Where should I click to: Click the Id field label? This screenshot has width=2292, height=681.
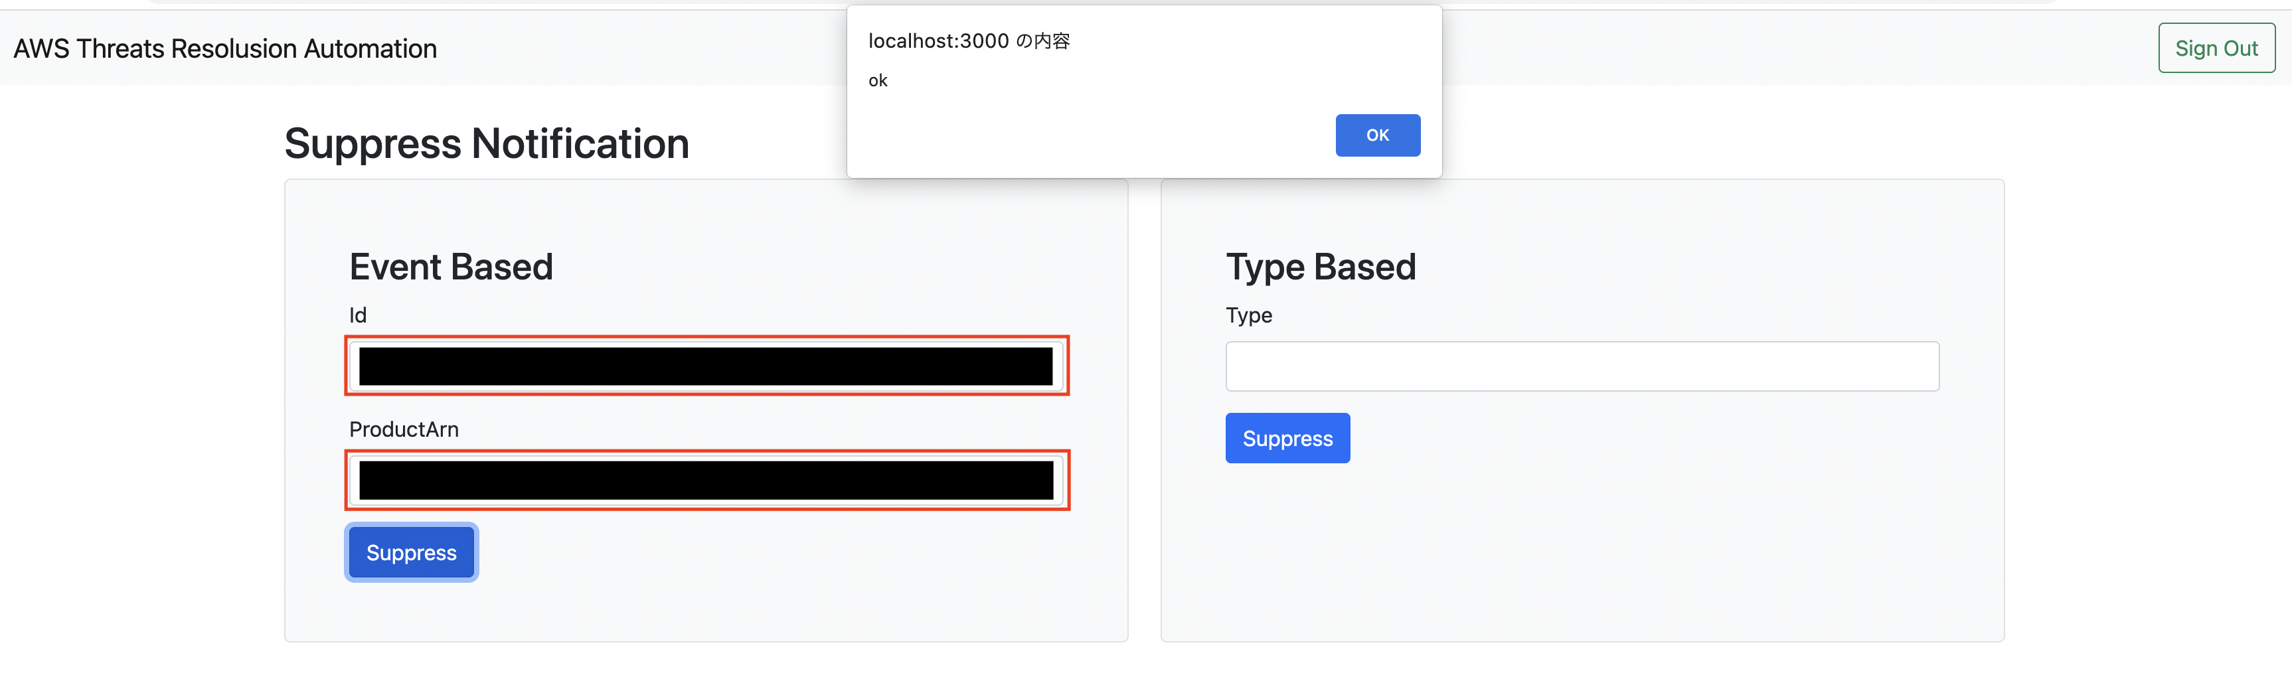[358, 315]
